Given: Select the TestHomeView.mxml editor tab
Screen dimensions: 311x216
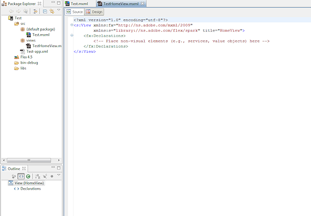Looking at the screenshot, I should pos(120,4).
